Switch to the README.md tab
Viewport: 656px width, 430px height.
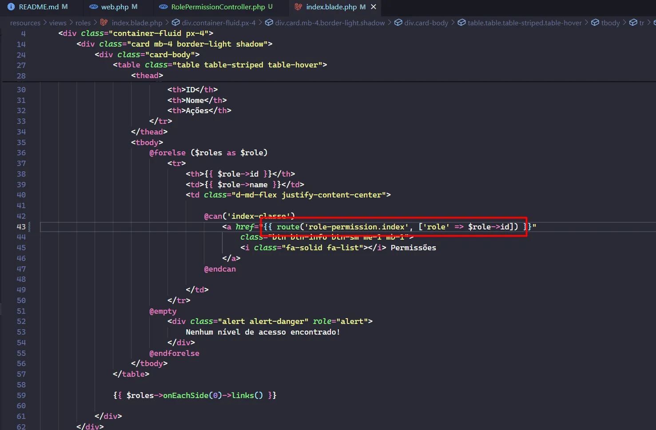(x=39, y=7)
